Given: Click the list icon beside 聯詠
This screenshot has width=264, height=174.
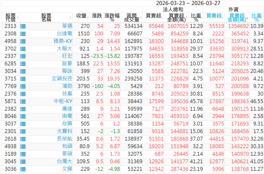Looking at the screenshot, I should 23,71.
